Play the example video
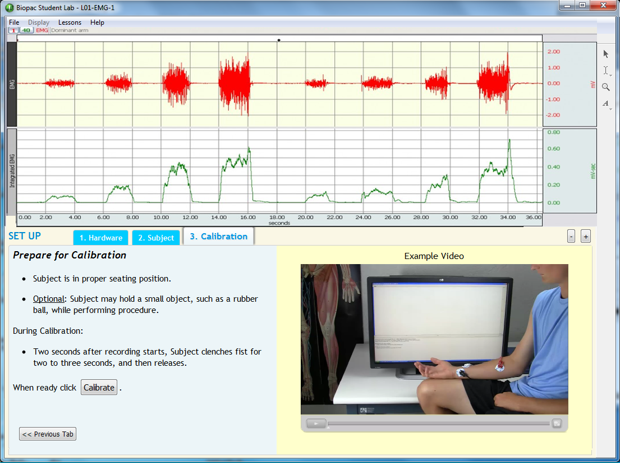 [x=316, y=424]
